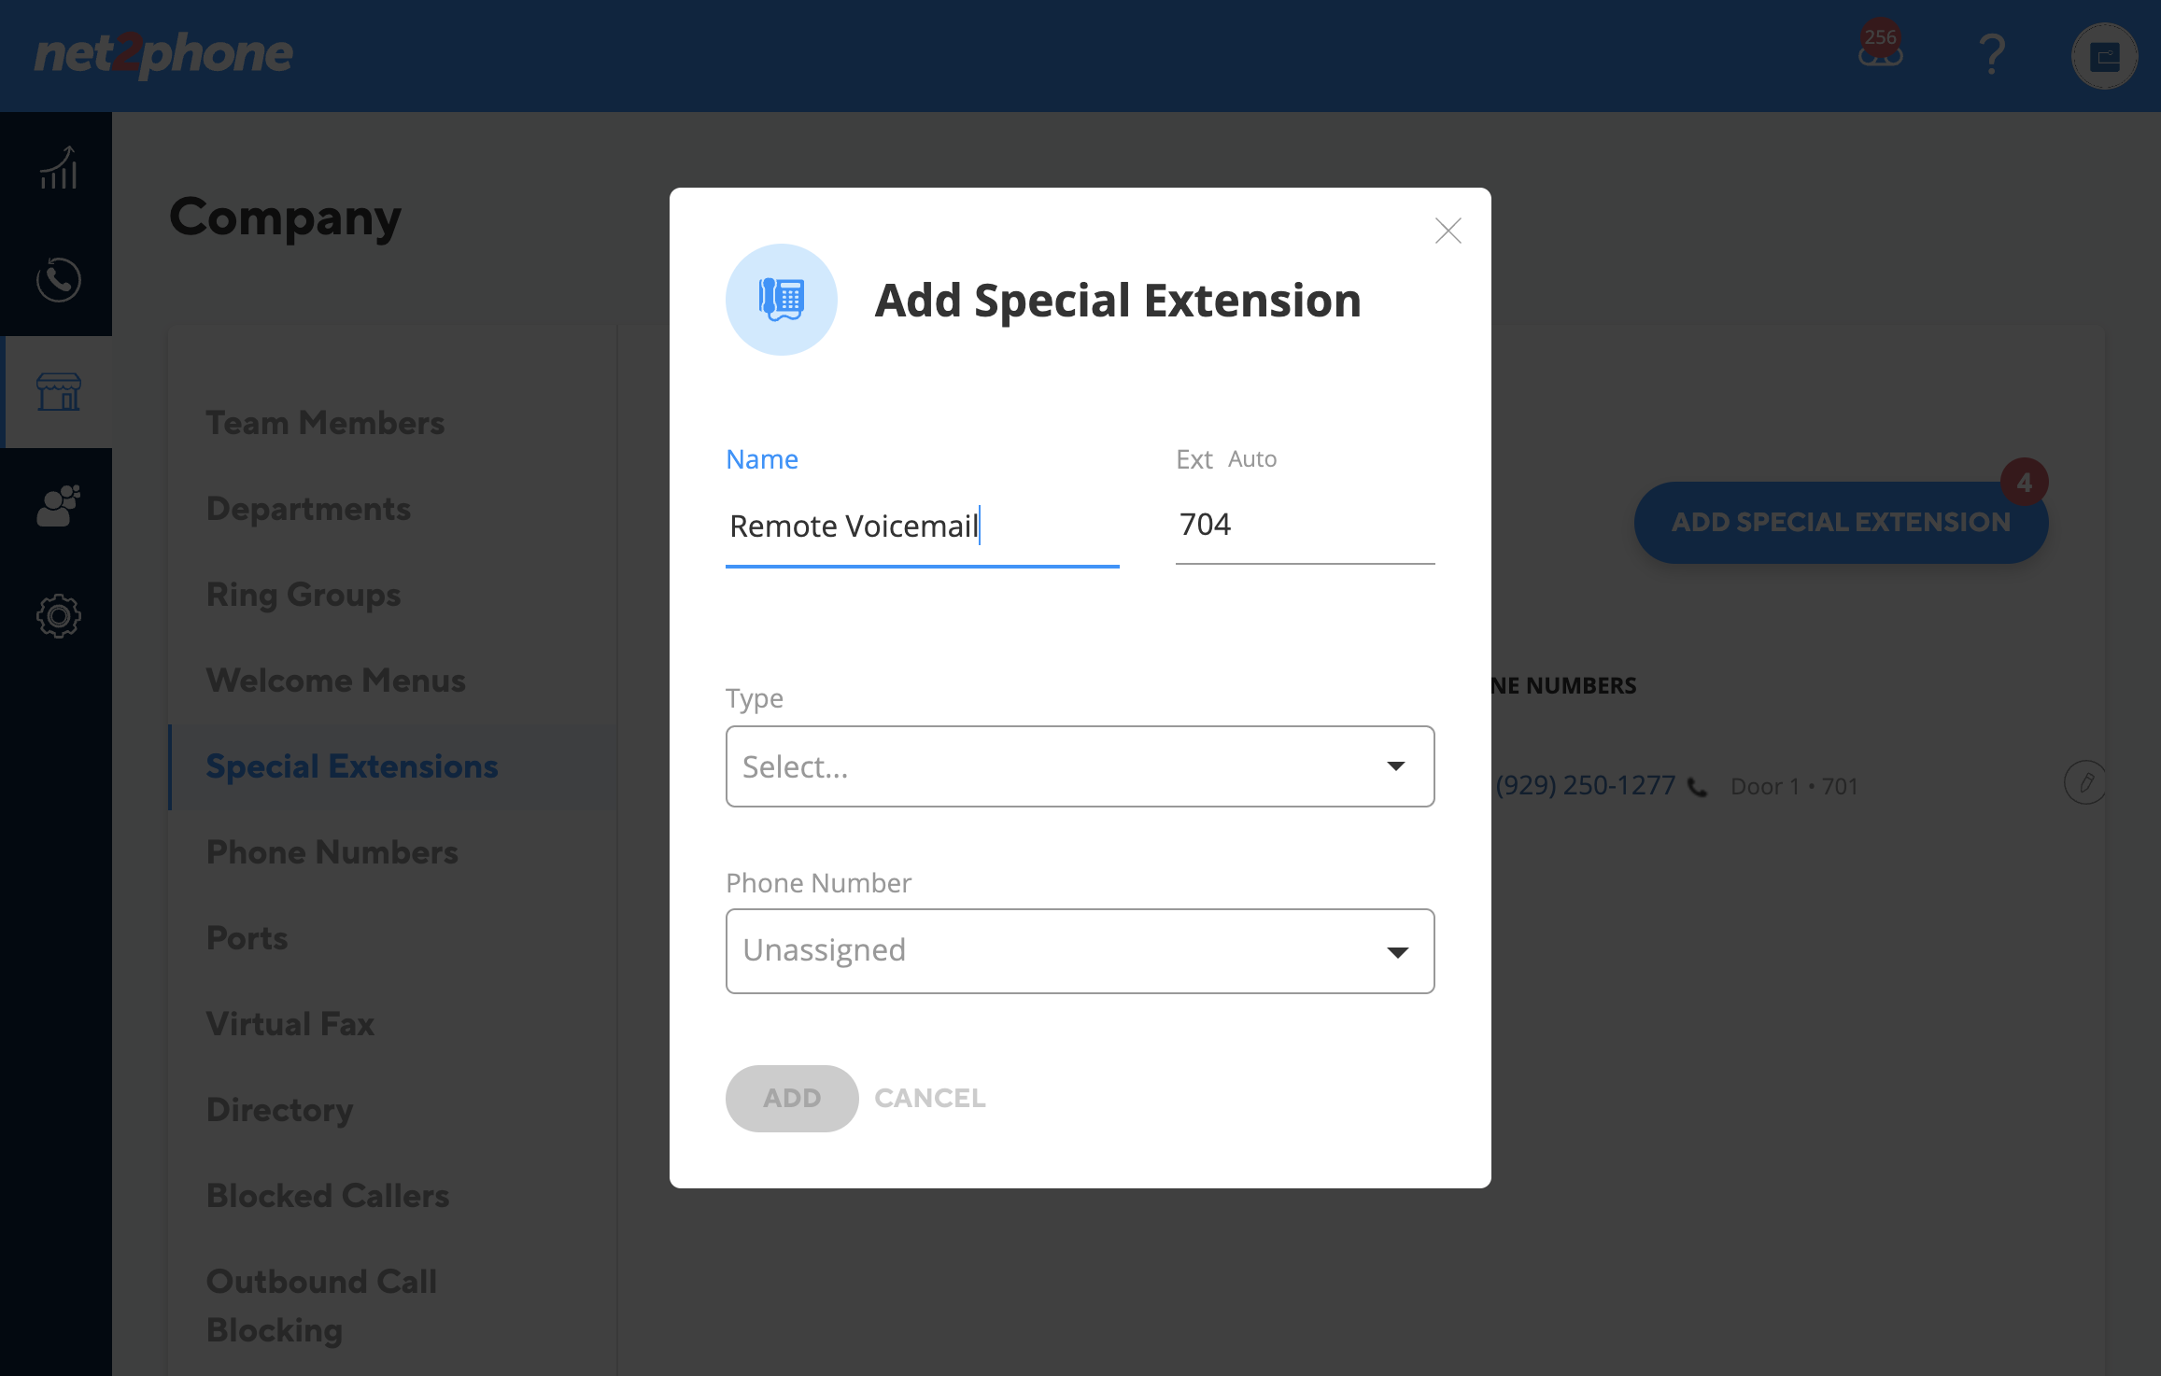The image size is (2161, 1376).
Task: Open the Phone Number Unassigned dropdown
Action: pyautogui.click(x=1080, y=950)
